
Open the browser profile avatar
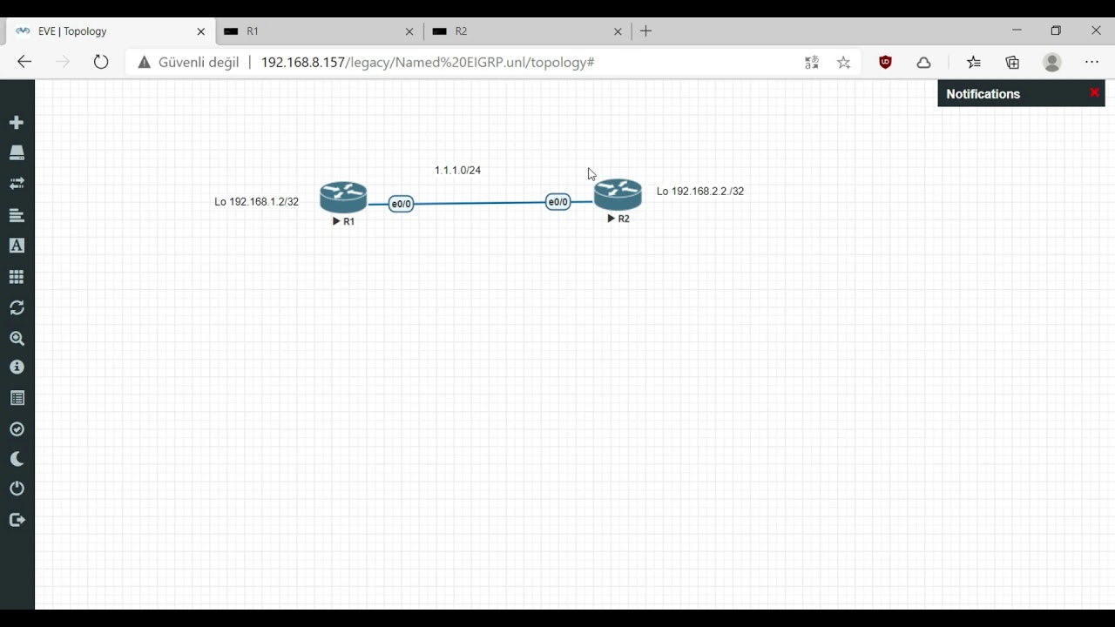point(1052,63)
